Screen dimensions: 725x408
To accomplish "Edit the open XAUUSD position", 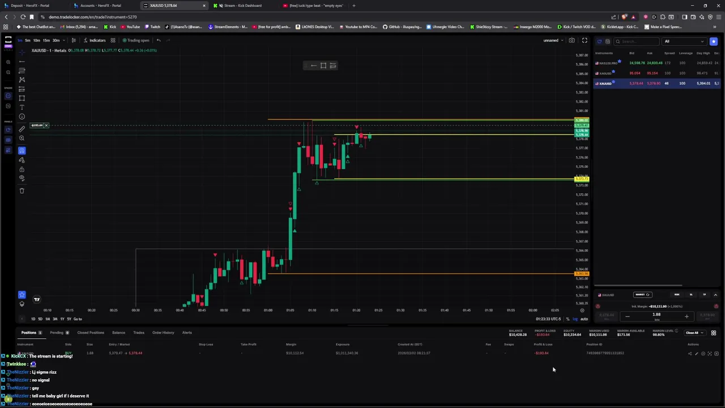I will 697,354.
